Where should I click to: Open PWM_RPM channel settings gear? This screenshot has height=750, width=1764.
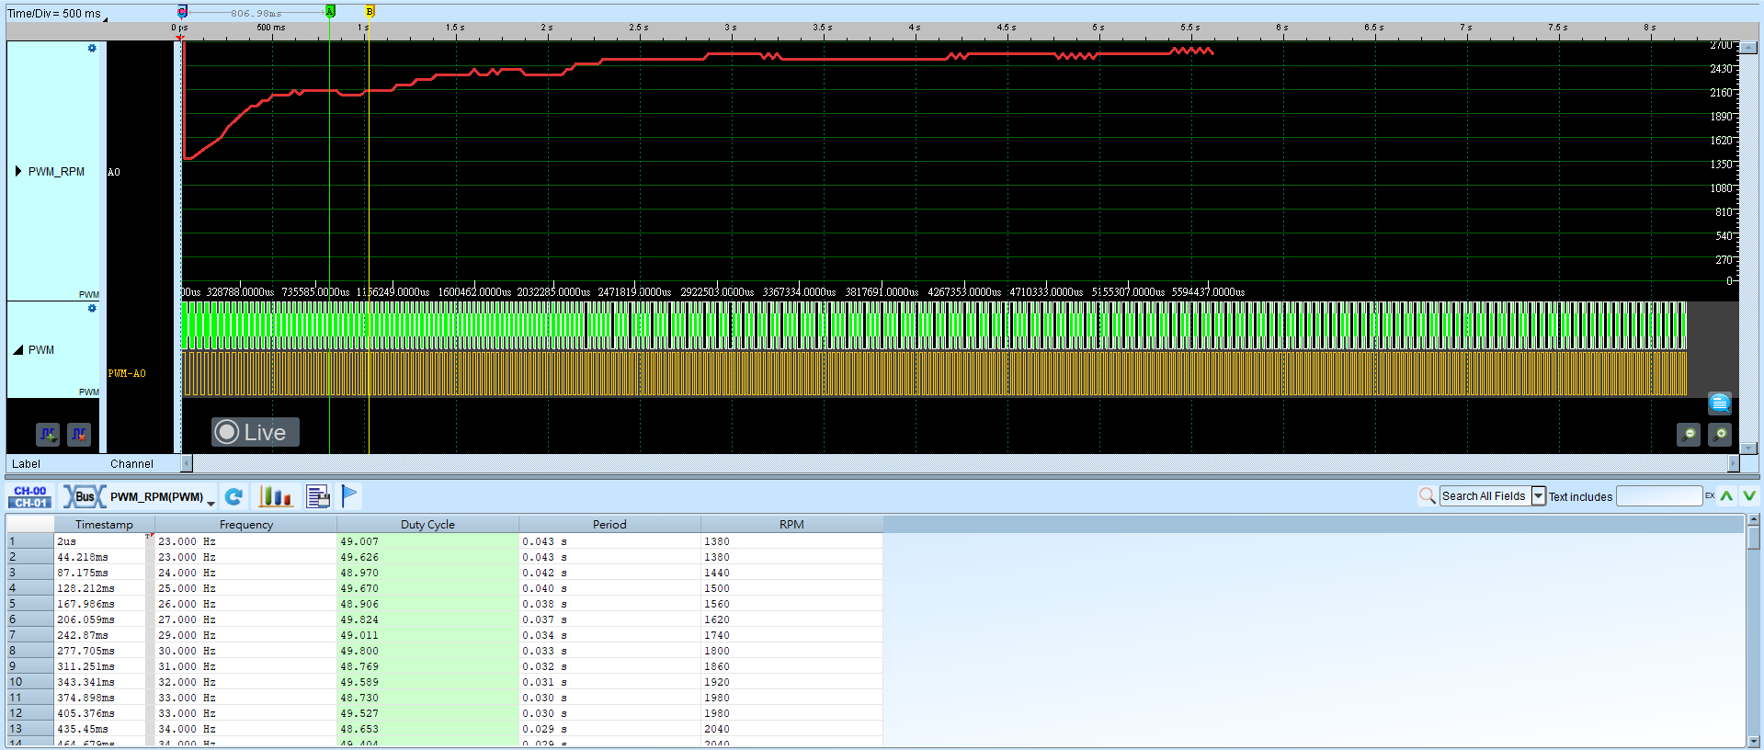click(92, 48)
